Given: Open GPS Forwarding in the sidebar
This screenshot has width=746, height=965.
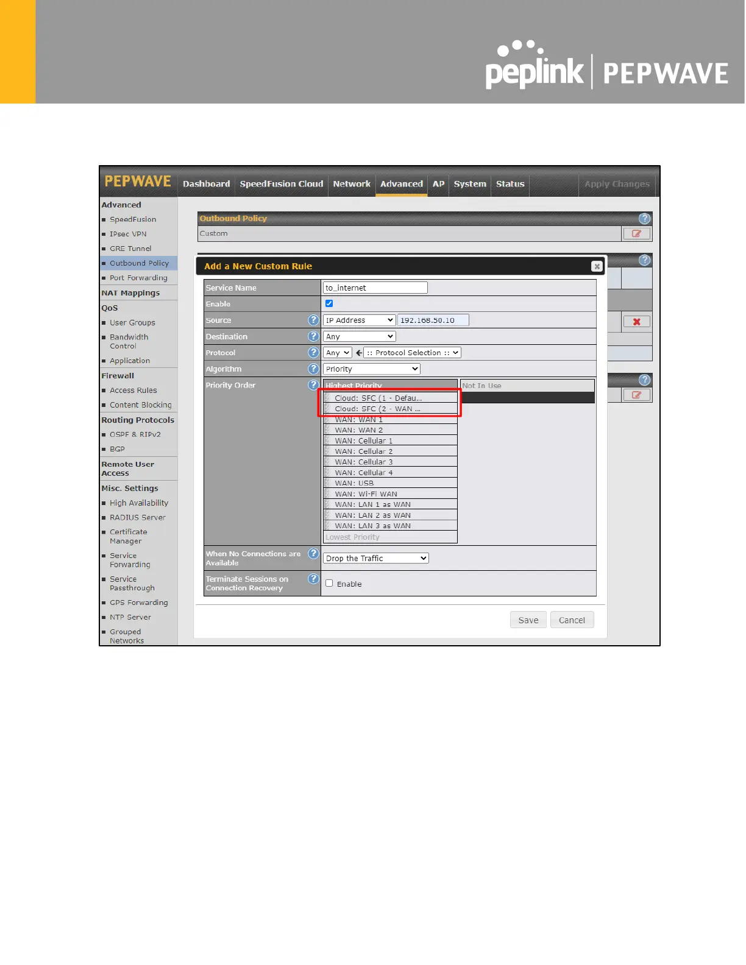Looking at the screenshot, I should pos(138,603).
